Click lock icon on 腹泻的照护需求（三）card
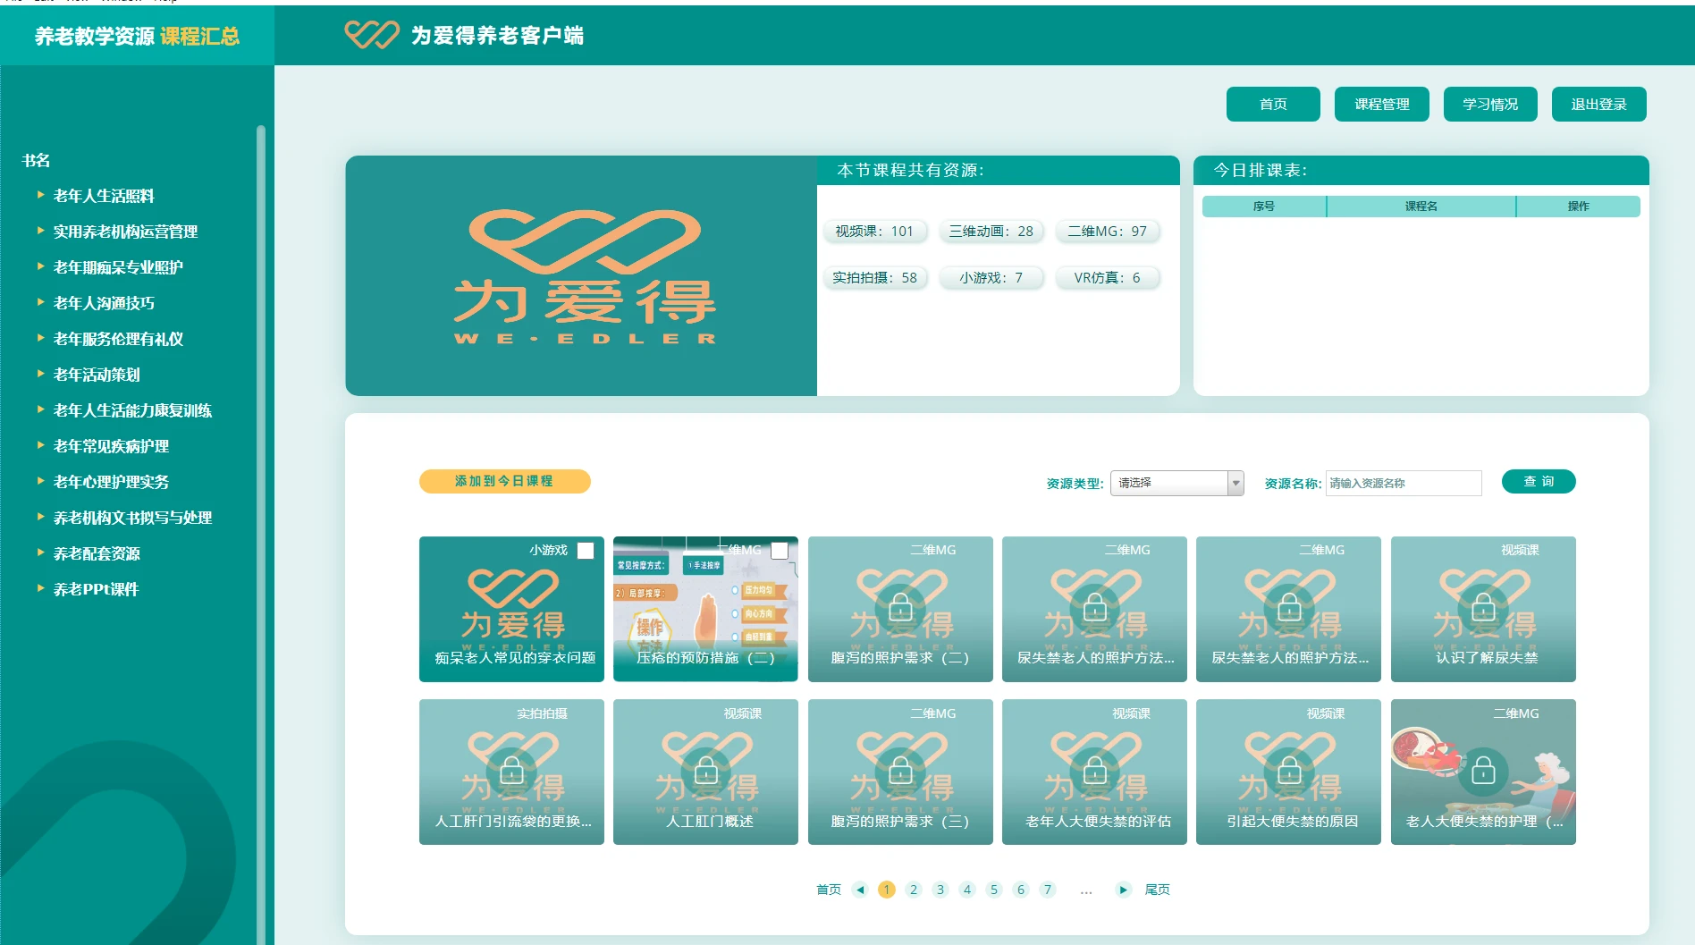1695x945 pixels. tap(900, 772)
